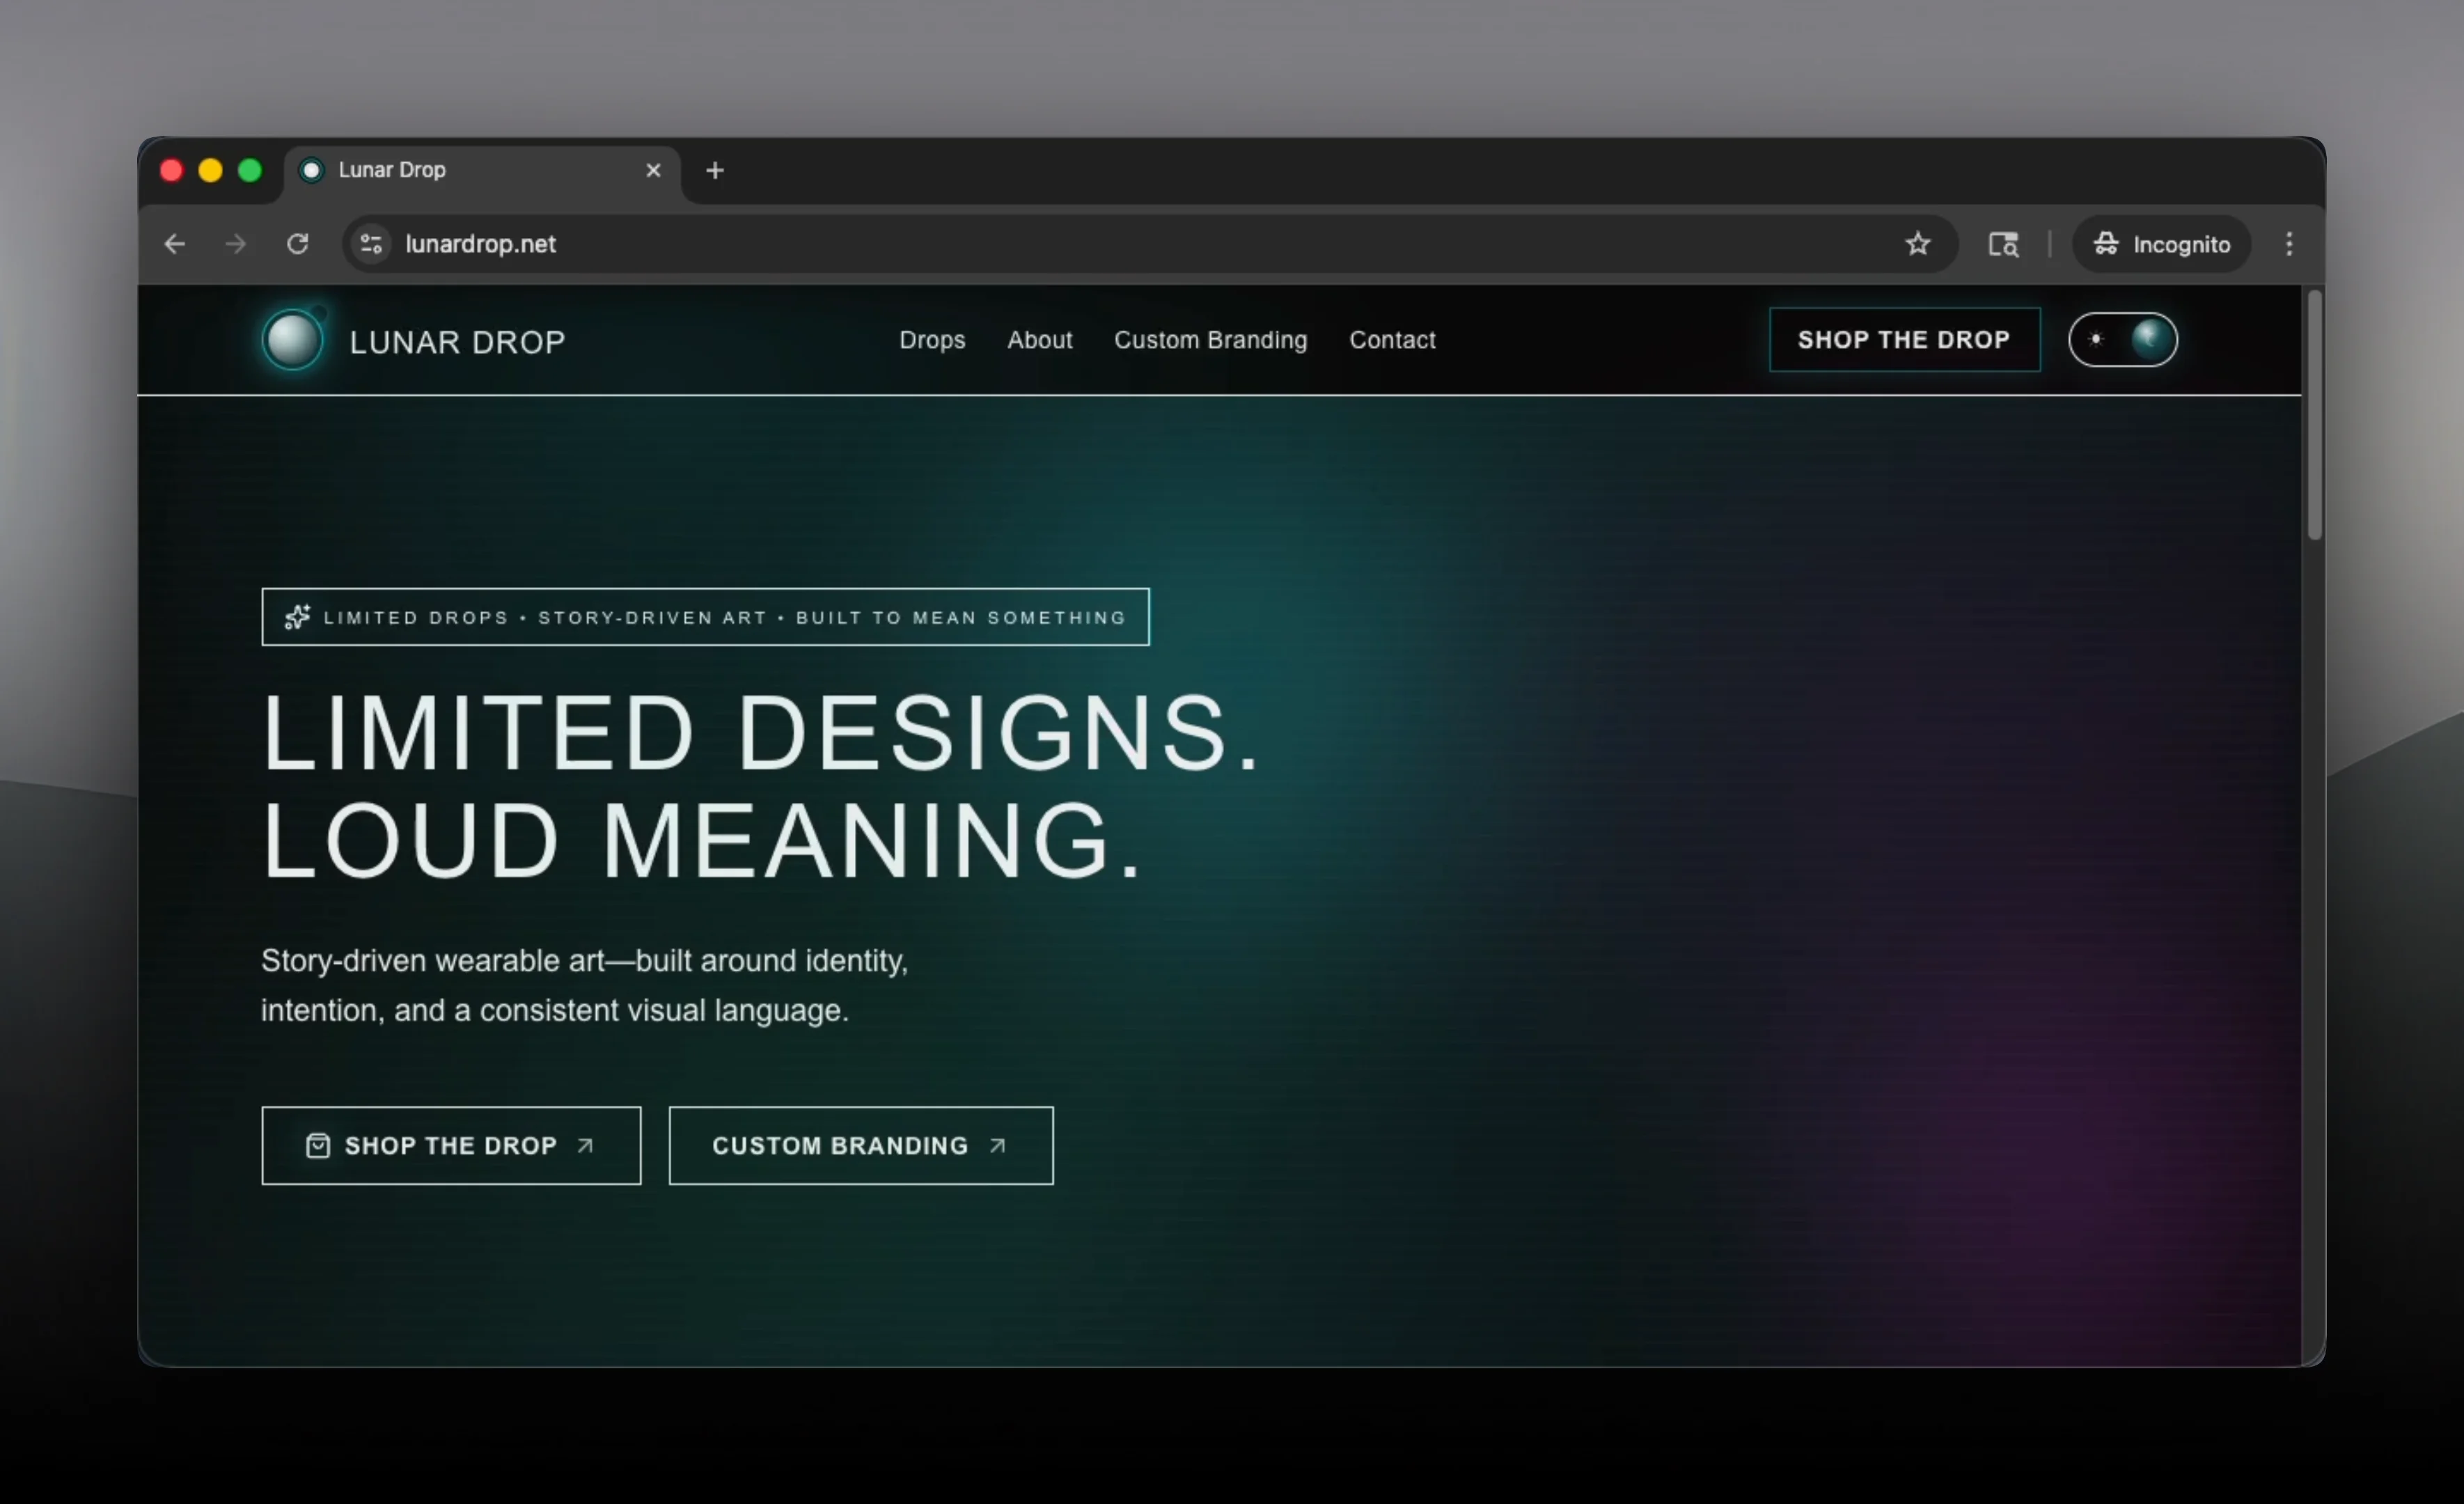Open the About nav link

[1039, 340]
